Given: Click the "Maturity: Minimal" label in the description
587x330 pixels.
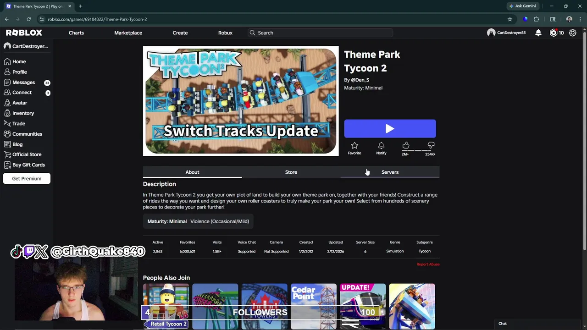Looking at the screenshot, I should (x=167, y=221).
